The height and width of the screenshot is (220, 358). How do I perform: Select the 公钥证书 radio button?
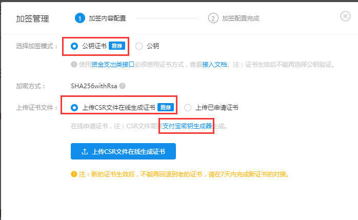click(x=74, y=46)
